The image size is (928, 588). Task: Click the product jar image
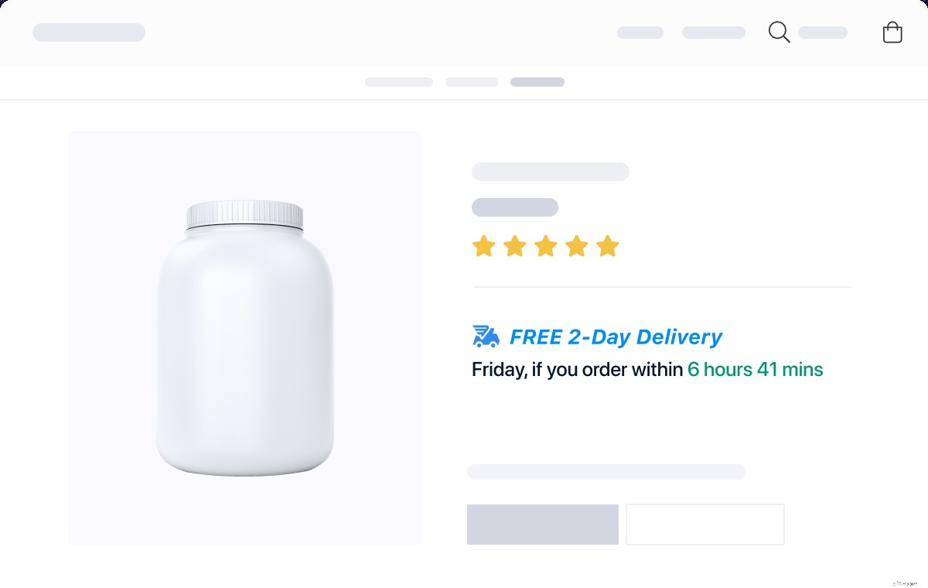coord(244,338)
